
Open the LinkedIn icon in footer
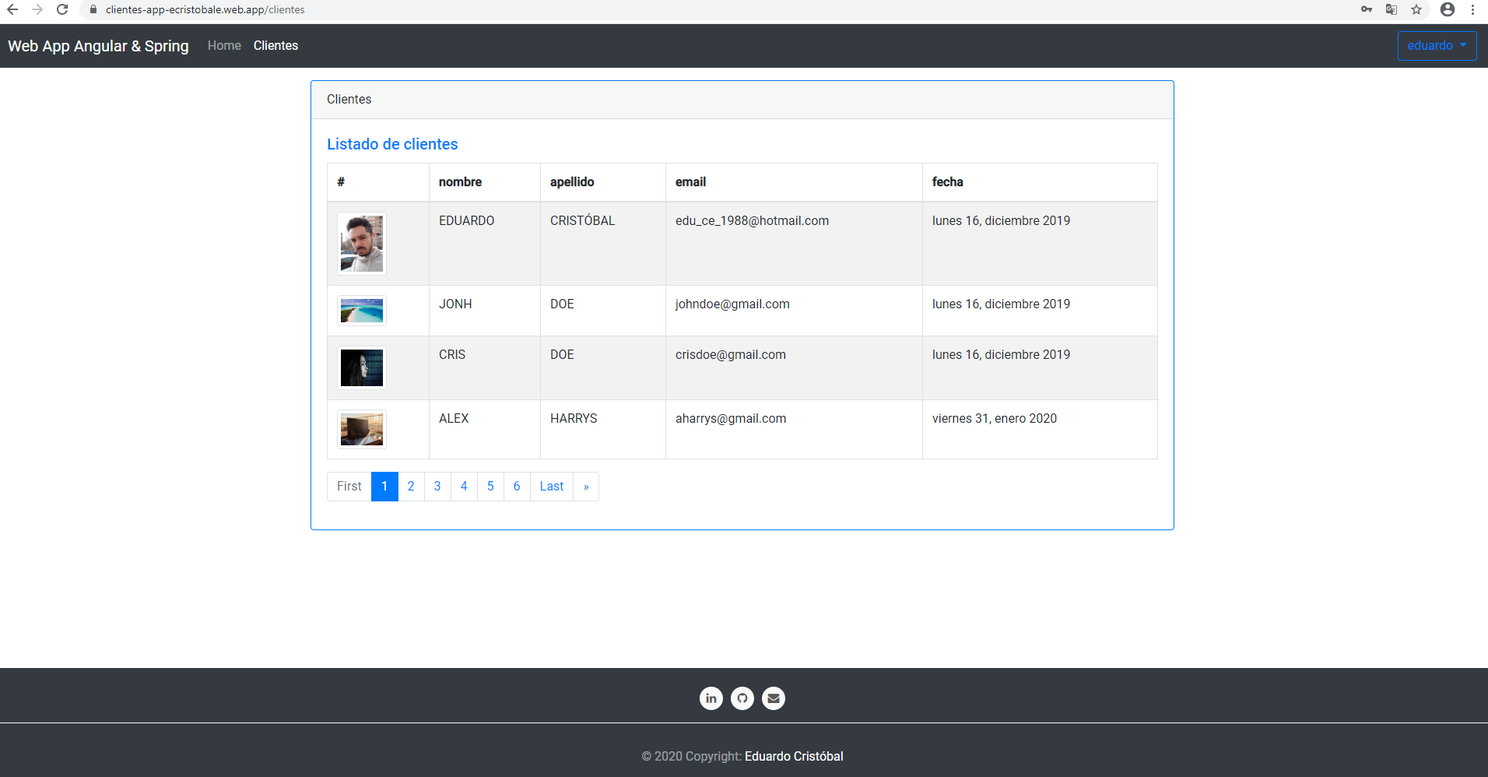coord(711,698)
